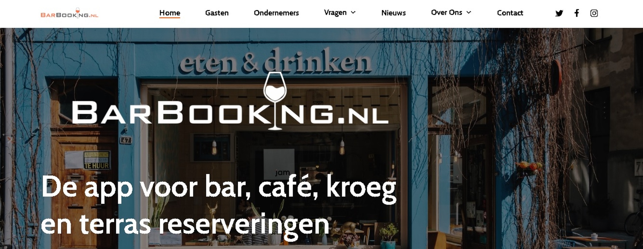Open the Nieuws page

(x=393, y=13)
